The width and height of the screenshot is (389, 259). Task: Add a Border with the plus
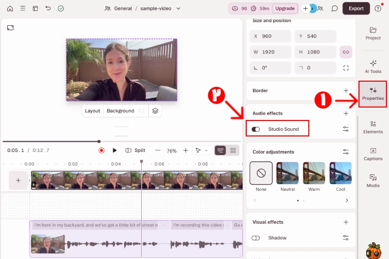346,90
